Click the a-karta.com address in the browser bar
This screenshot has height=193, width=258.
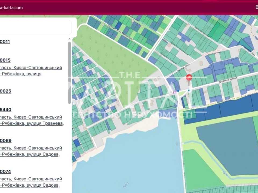click(11, 8)
